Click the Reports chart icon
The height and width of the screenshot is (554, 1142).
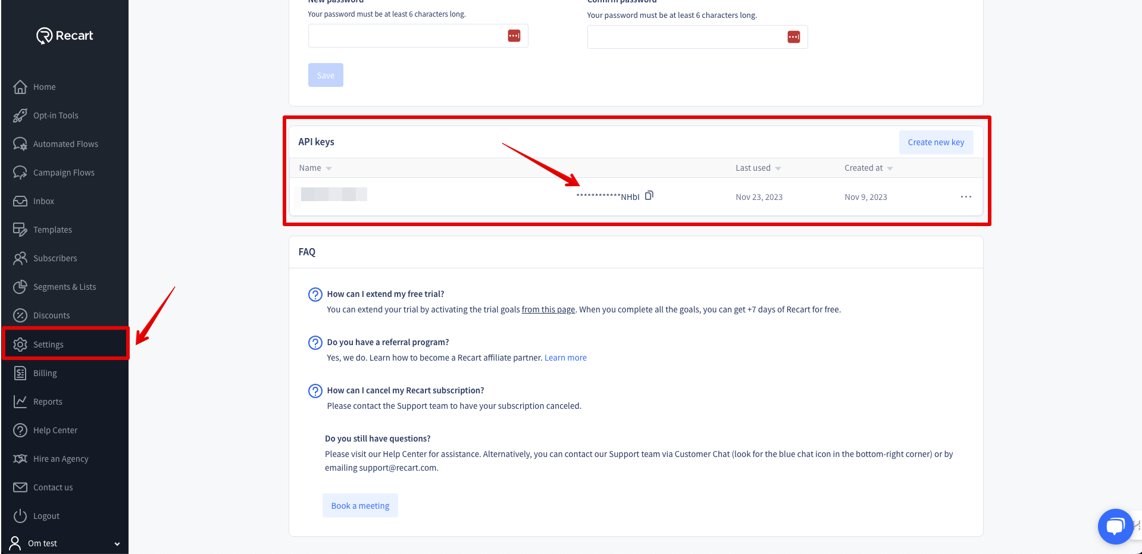point(20,402)
